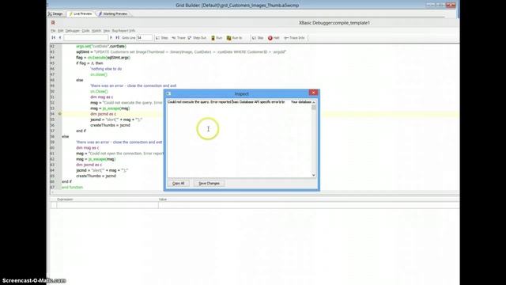Click the current-line arrow marker at line 54
The image size is (506, 285).
(x=60, y=114)
